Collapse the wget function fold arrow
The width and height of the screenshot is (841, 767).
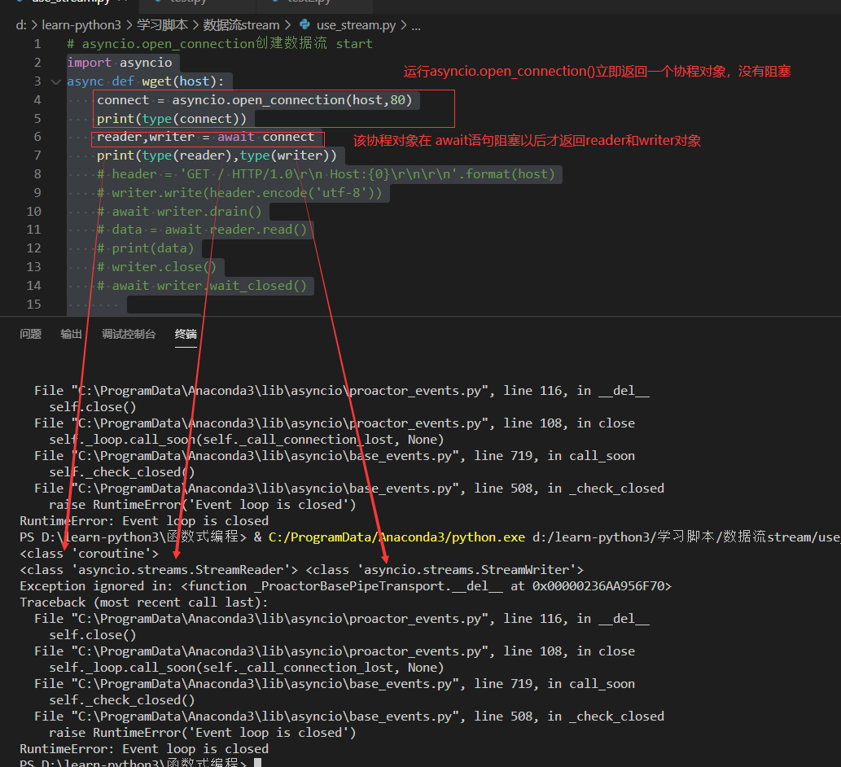pyautogui.click(x=56, y=81)
